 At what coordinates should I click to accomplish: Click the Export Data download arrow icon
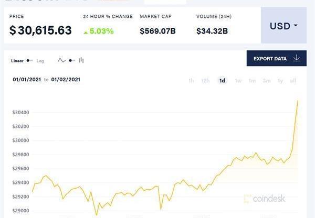[297, 58]
